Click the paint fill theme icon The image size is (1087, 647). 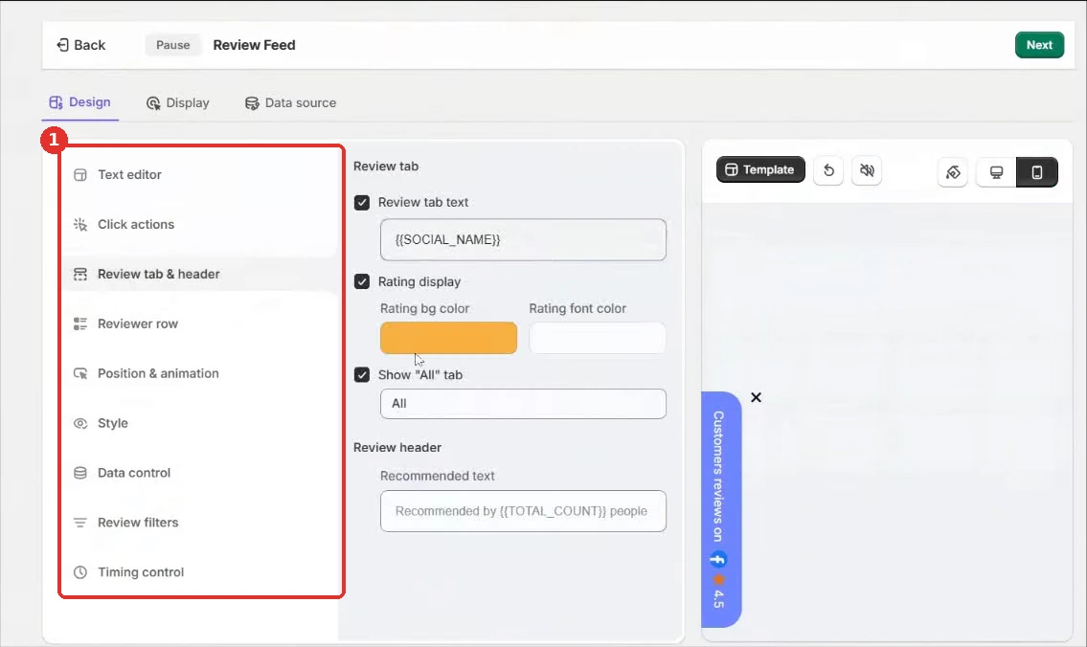click(x=953, y=172)
